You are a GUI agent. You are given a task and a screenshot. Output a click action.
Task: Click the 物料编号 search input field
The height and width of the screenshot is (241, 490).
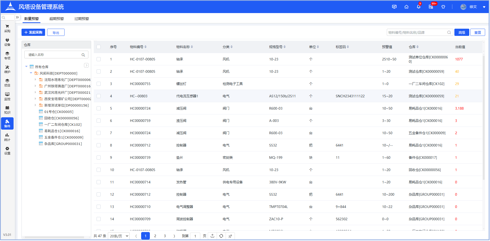pyautogui.click(x=417, y=32)
